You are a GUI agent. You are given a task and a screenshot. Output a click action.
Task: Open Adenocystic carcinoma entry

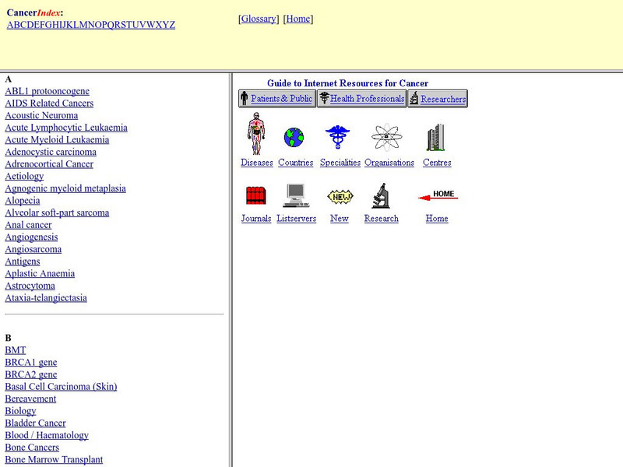[51, 152]
